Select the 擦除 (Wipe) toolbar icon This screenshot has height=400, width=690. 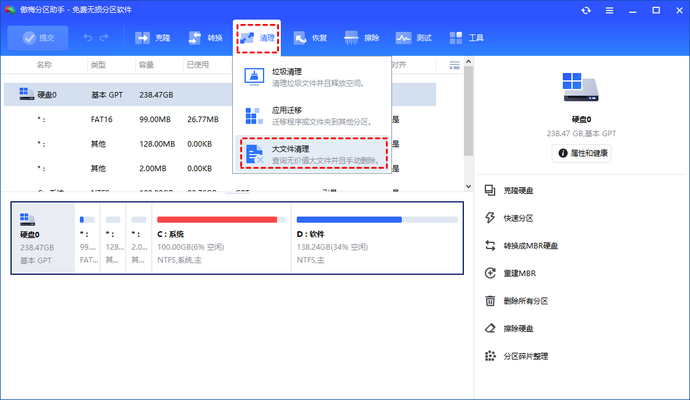coord(362,37)
